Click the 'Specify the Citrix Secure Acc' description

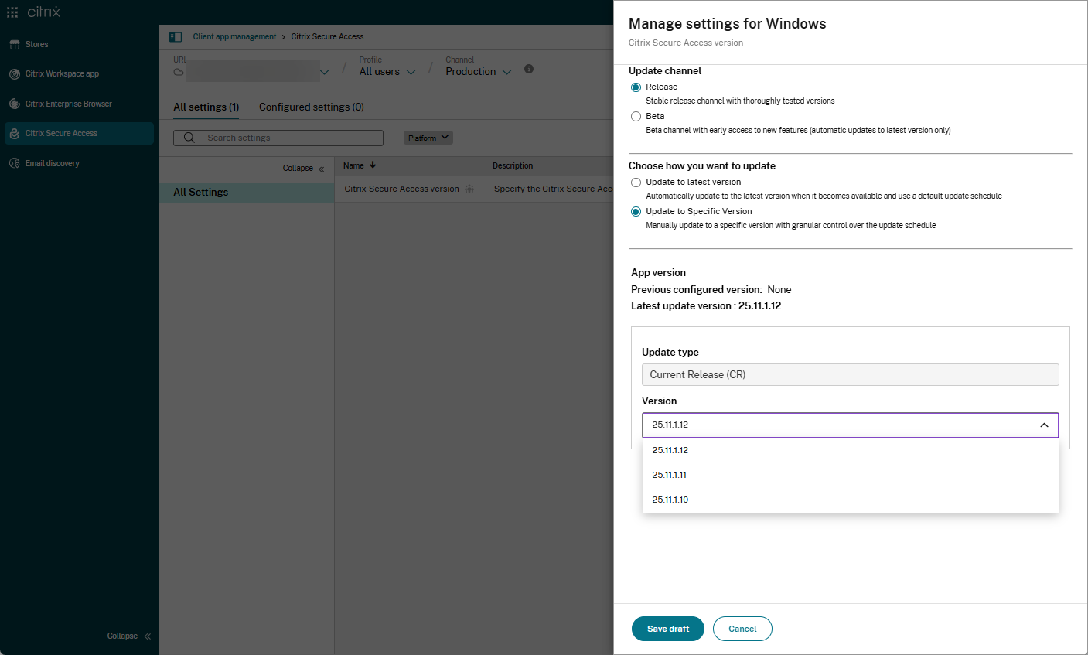(553, 189)
